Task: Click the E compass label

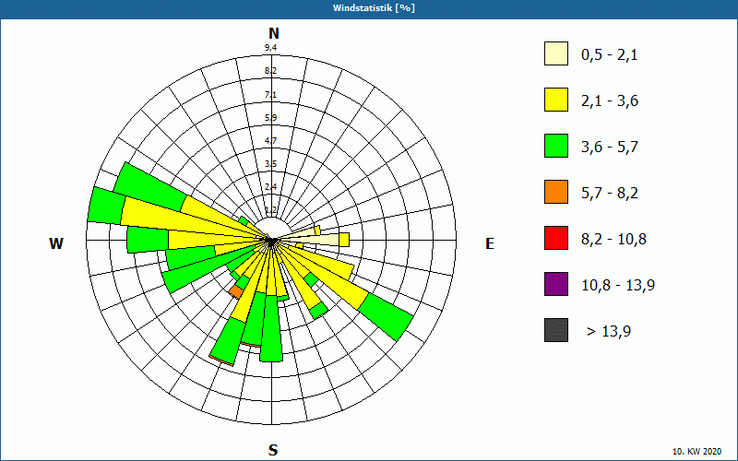Action: coord(490,243)
